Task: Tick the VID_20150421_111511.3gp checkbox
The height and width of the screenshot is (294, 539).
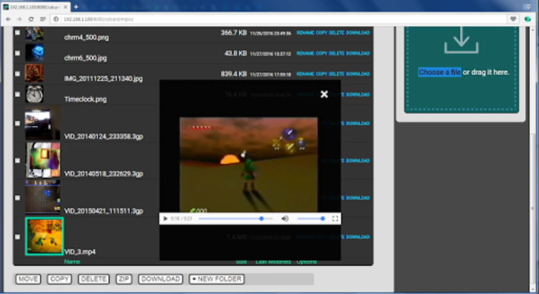Action: [x=17, y=198]
